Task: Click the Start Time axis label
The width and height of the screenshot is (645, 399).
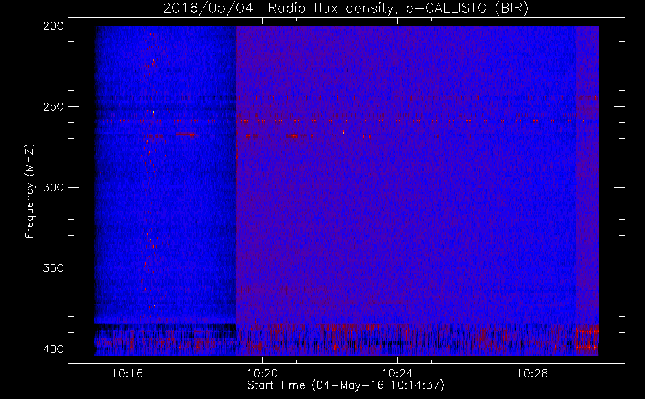Action: click(x=346, y=385)
